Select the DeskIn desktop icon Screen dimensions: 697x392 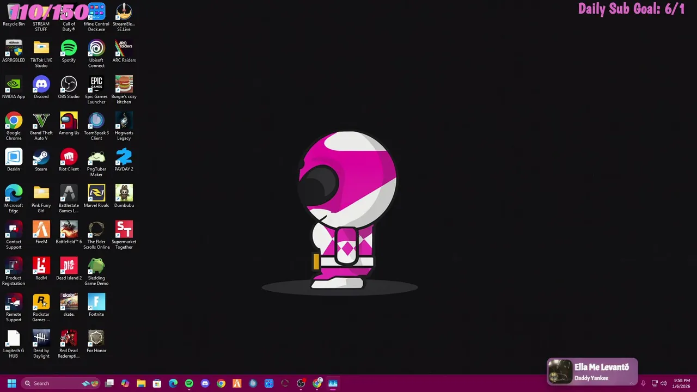[14, 161]
